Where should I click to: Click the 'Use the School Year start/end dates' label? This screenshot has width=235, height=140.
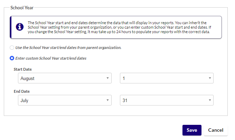click(x=68, y=48)
